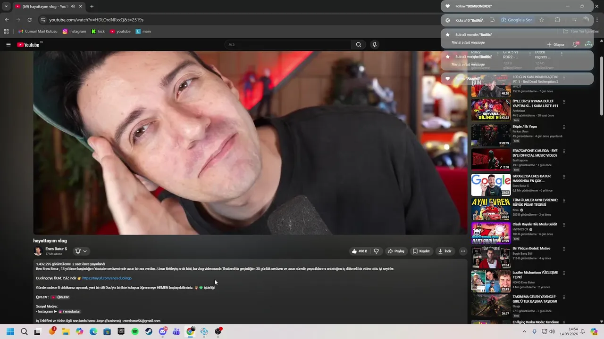604x339 pixels.
Task: Show hidden system tray icons chevron
Action: (524, 331)
